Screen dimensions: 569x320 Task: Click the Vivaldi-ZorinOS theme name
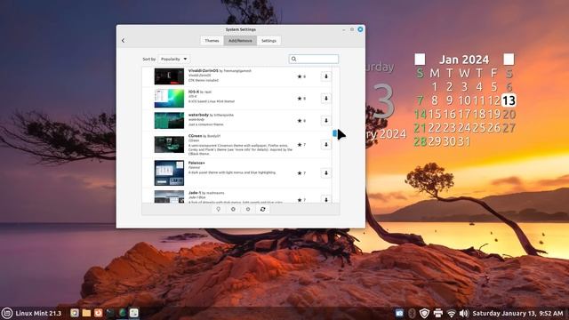click(204, 71)
